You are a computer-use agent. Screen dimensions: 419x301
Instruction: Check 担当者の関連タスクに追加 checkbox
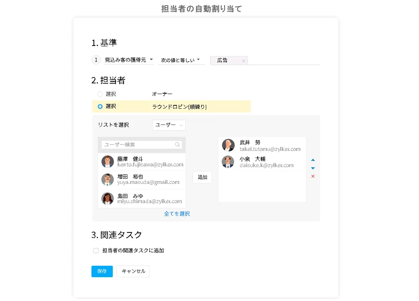pyautogui.click(x=96, y=250)
